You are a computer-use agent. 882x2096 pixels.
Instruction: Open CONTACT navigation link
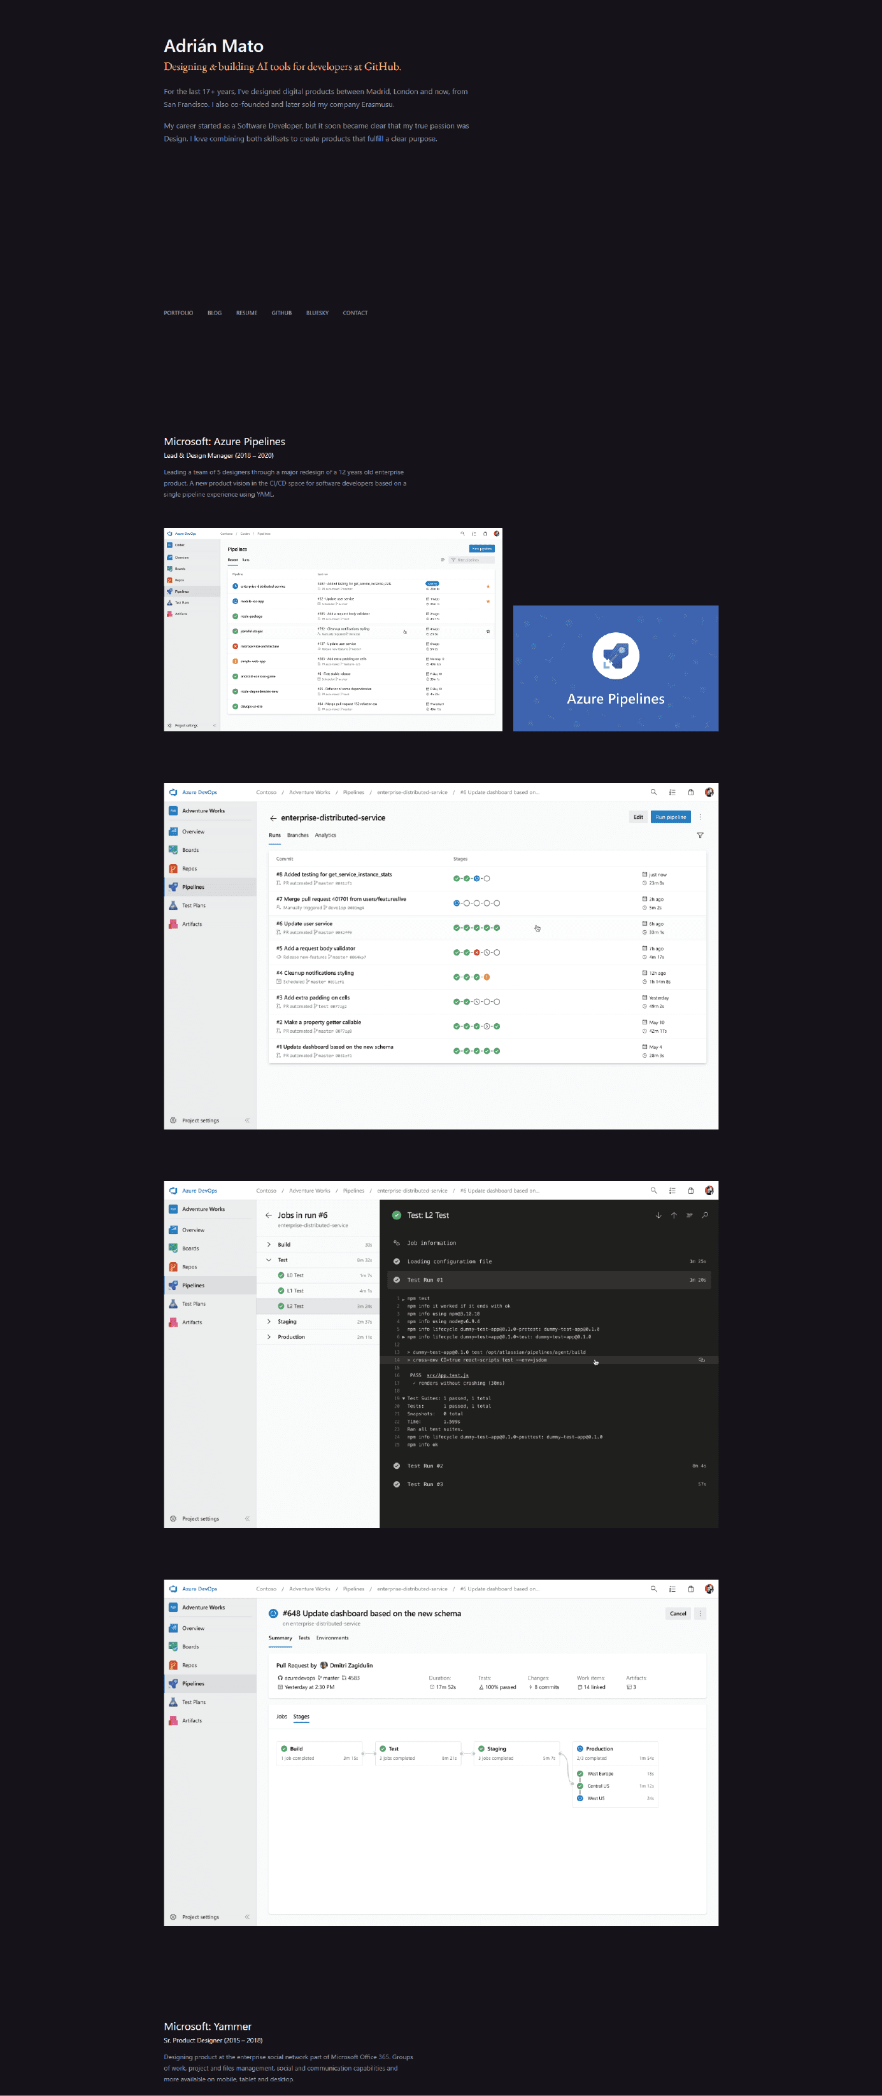point(355,313)
